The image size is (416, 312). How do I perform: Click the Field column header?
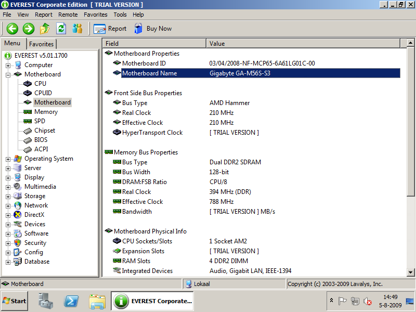click(154, 44)
